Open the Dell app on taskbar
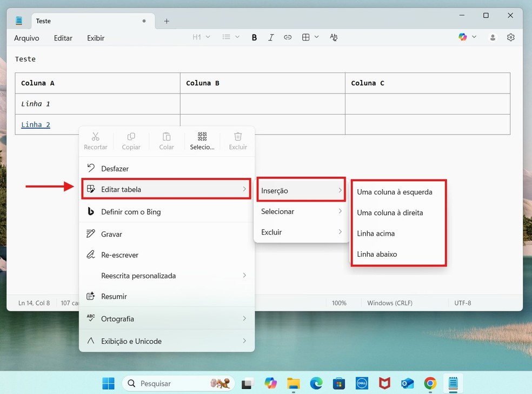This screenshot has width=532, height=394. (362, 384)
